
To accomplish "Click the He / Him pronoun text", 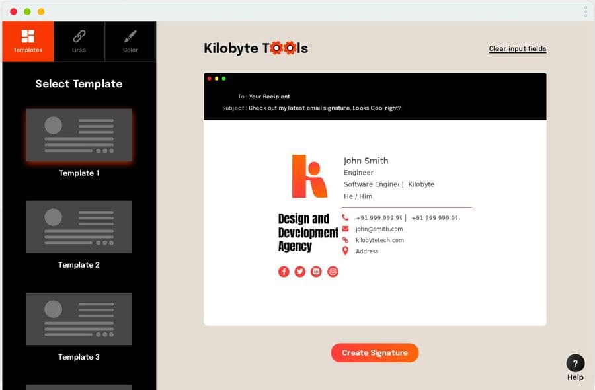I will point(358,196).
